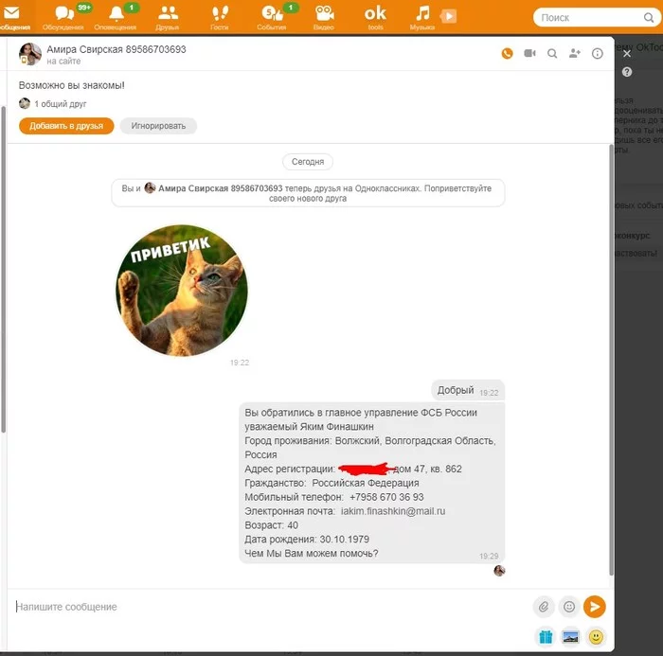Click the read-receipt avatar below last message
This screenshot has width=663, height=656.
pyautogui.click(x=499, y=571)
